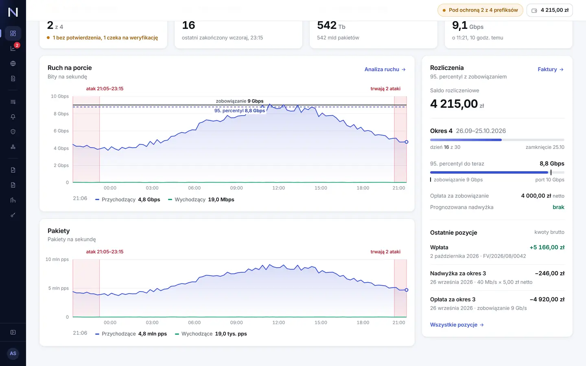Open the network nodes icon in sidebar
The width and height of the screenshot is (586, 366).
click(13, 147)
